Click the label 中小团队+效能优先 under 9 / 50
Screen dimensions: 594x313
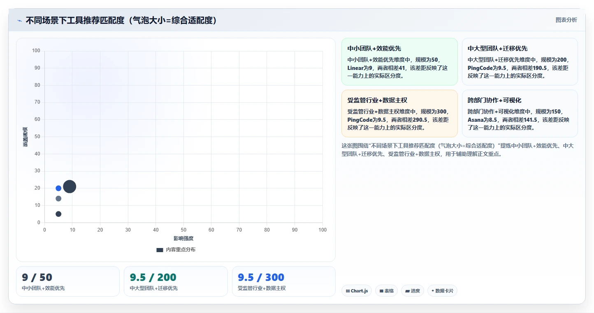(43, 288)
